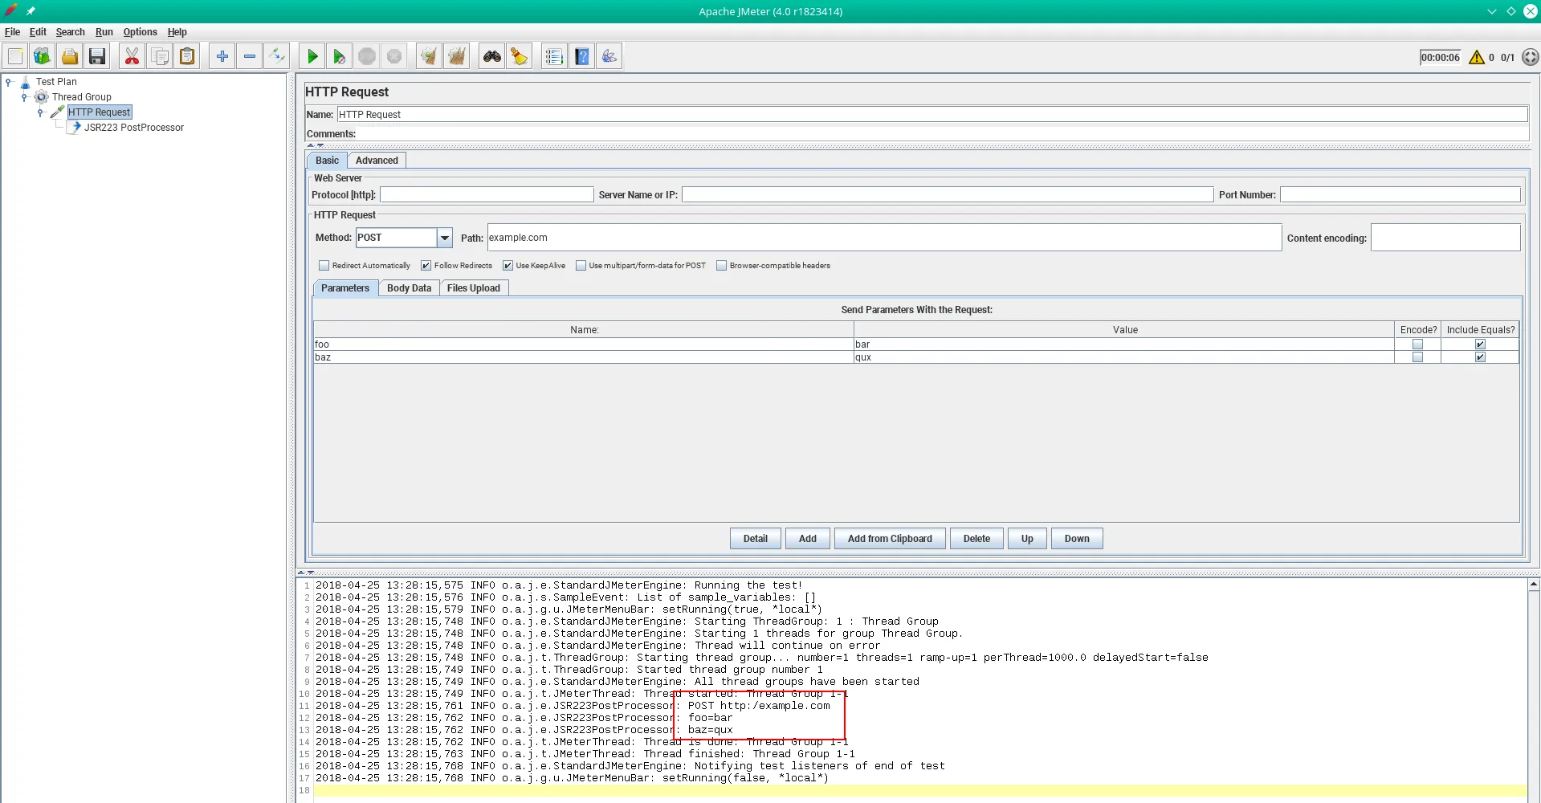Open the Method dropdown showing POST
Viewport: 1541px width, 803px height.
click(x=444, y=238)
